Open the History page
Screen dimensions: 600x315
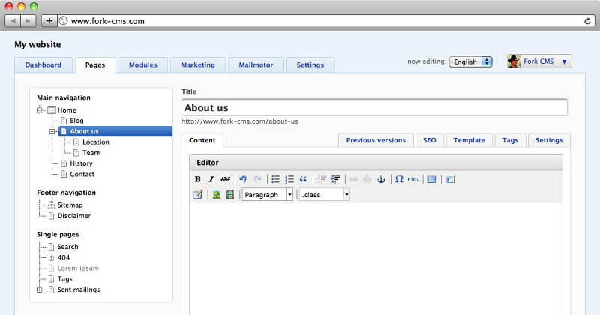pos(81,163)
